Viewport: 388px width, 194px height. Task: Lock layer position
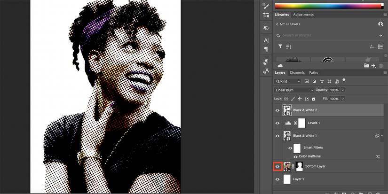tap(300, 99)
